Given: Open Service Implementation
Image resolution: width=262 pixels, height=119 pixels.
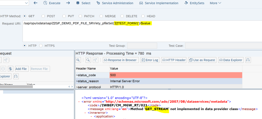Looking at the screenshot, I should click(x=159, y=3).
